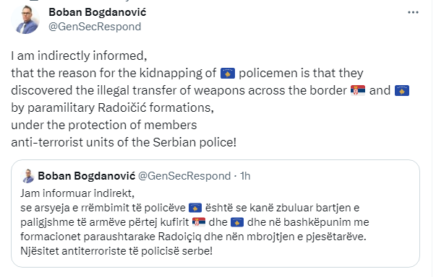The image size is (436, 277).
Task: Click the Serbia flag emoji in main tweet
Action: point(358,91)
